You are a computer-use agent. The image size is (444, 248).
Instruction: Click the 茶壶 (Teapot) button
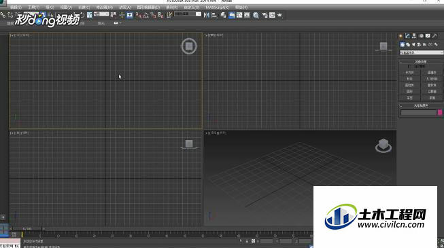click(x=410, y=98)
